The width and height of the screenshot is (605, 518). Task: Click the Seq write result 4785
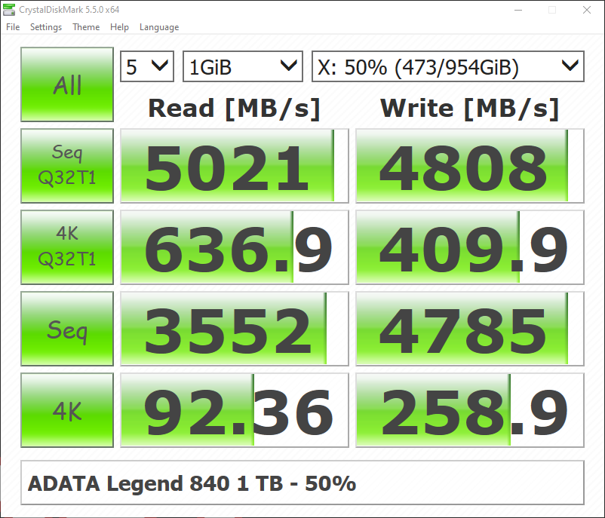(470, 329)
